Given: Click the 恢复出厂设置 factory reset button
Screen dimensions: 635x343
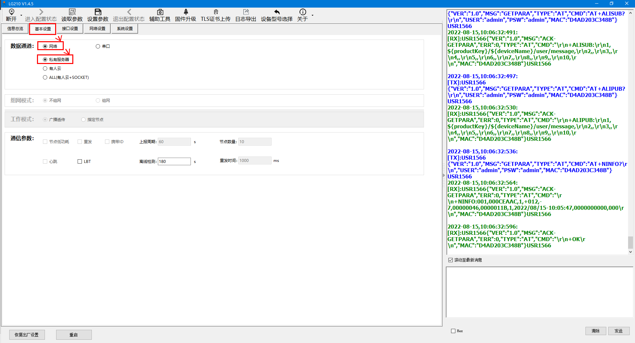Looking at the screenshot, I should coord(27,335).
